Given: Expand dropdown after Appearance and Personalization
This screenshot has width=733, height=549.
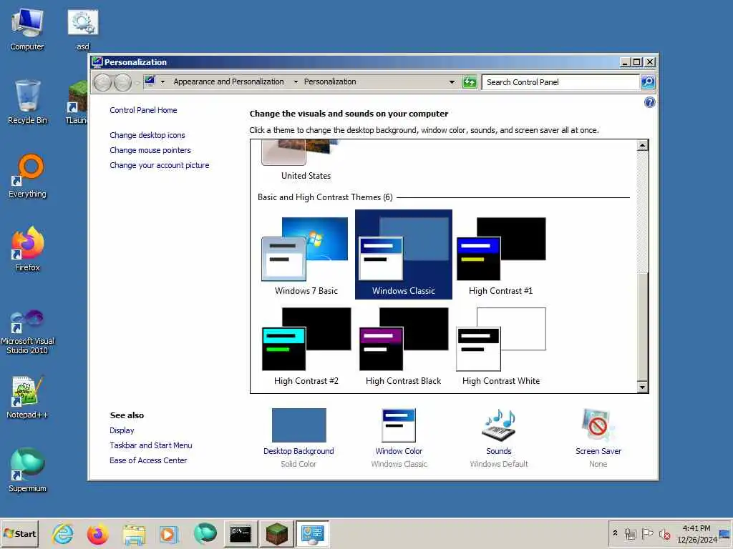Looking at the screenshot, I should [296, 82].
